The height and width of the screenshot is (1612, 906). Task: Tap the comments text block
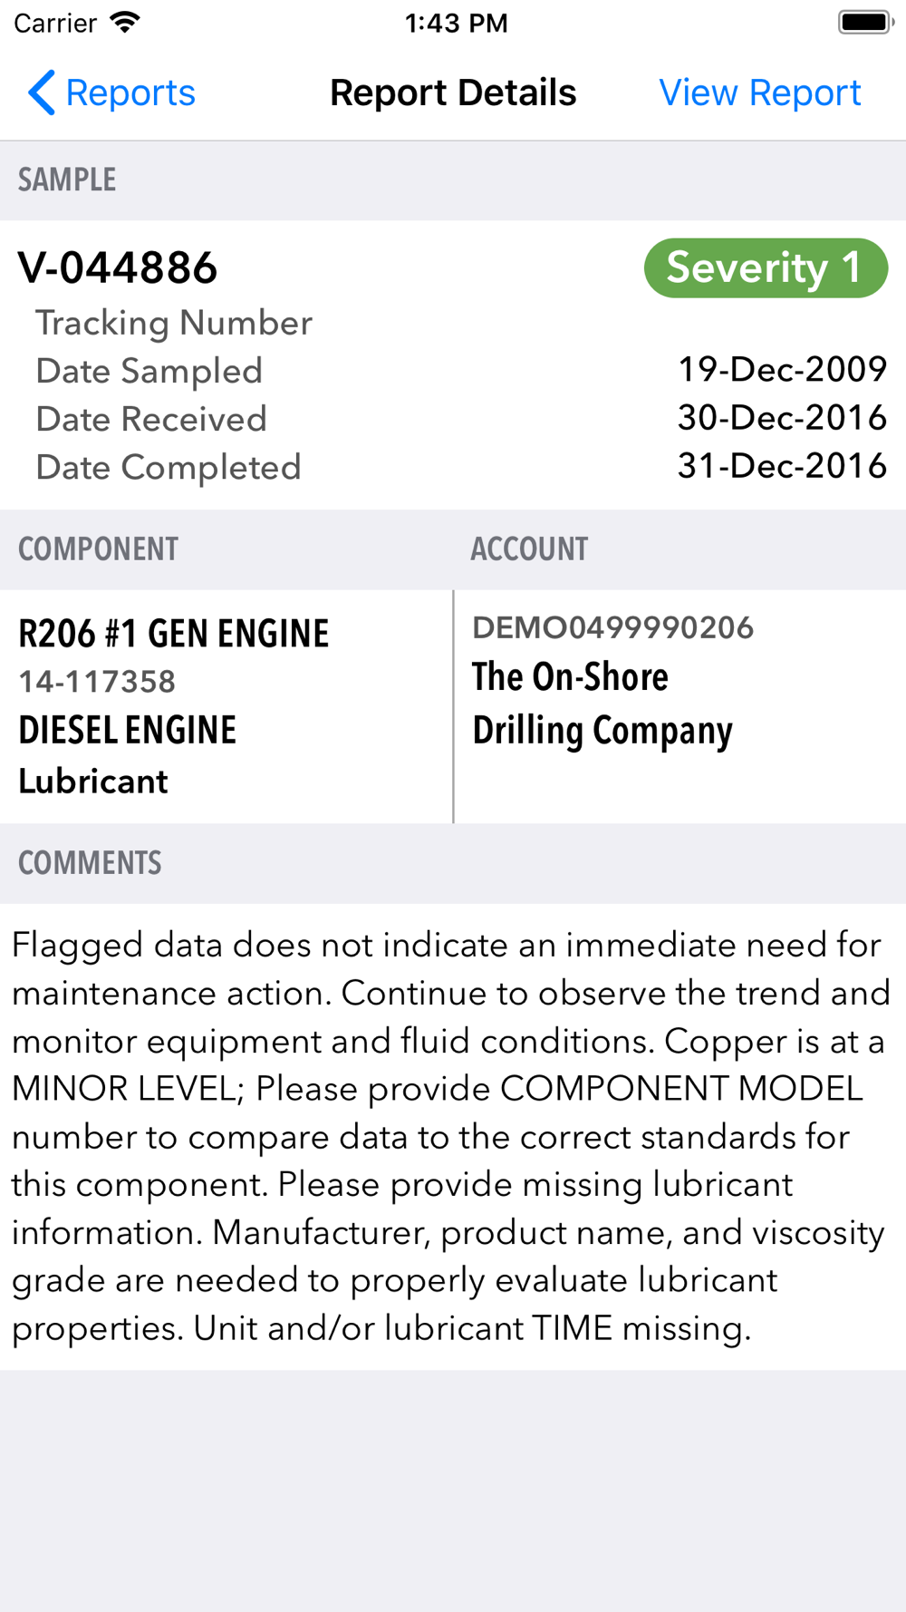(x=450, y=1136)
